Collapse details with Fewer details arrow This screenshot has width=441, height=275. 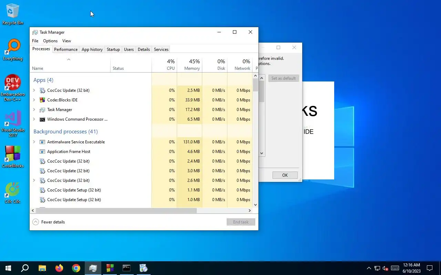coord(35,222)
